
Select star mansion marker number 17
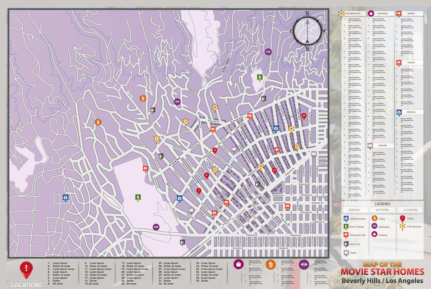(x=186, y=122)
